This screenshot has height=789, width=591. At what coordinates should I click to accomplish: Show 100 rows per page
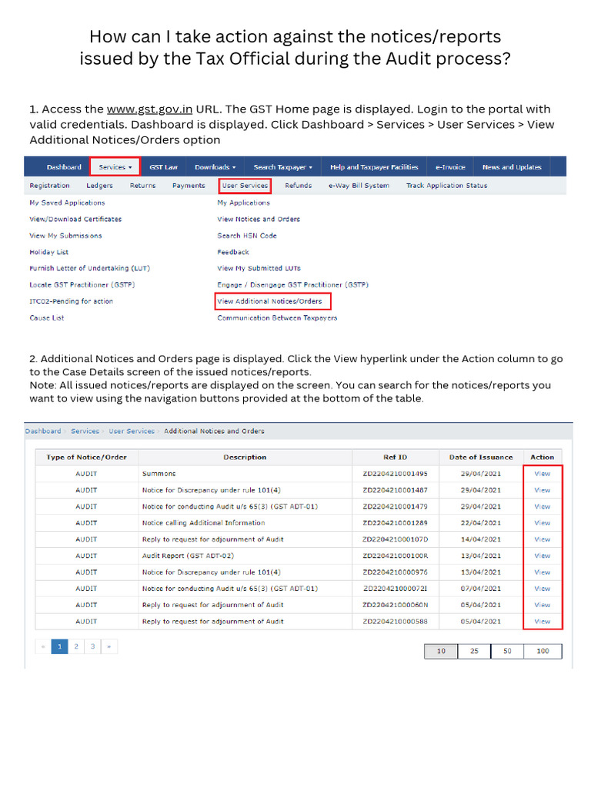[x=543, y=651]
